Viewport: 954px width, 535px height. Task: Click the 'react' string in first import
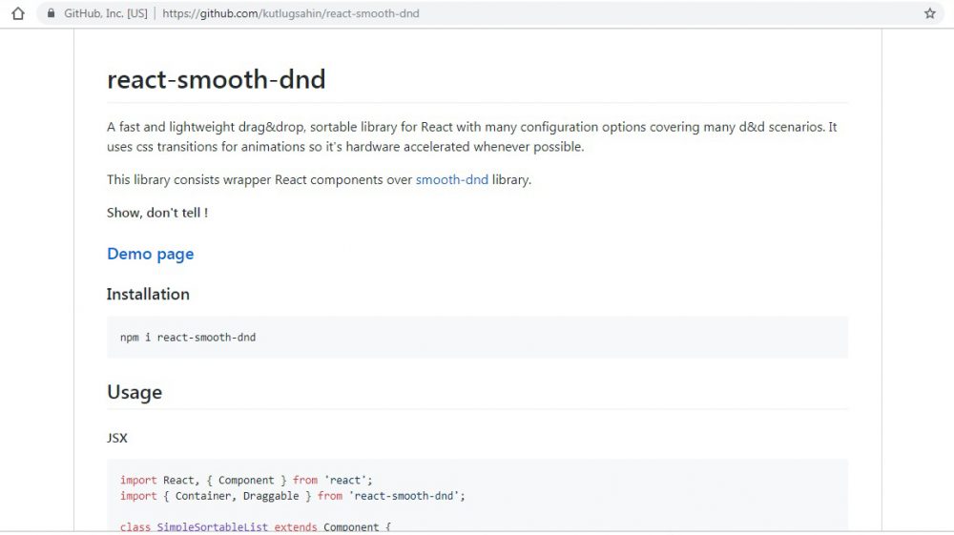point(347,480)
